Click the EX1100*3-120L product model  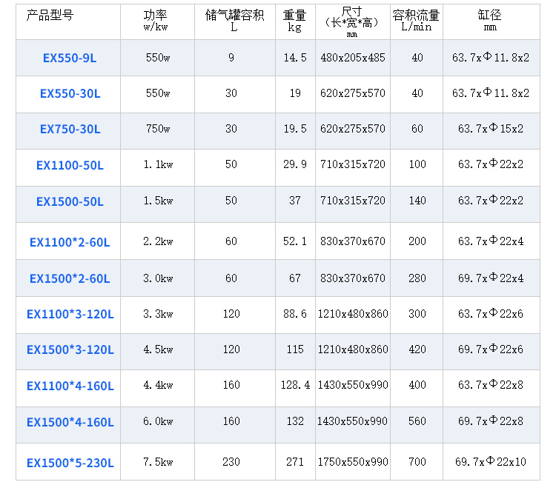[70, 314]
